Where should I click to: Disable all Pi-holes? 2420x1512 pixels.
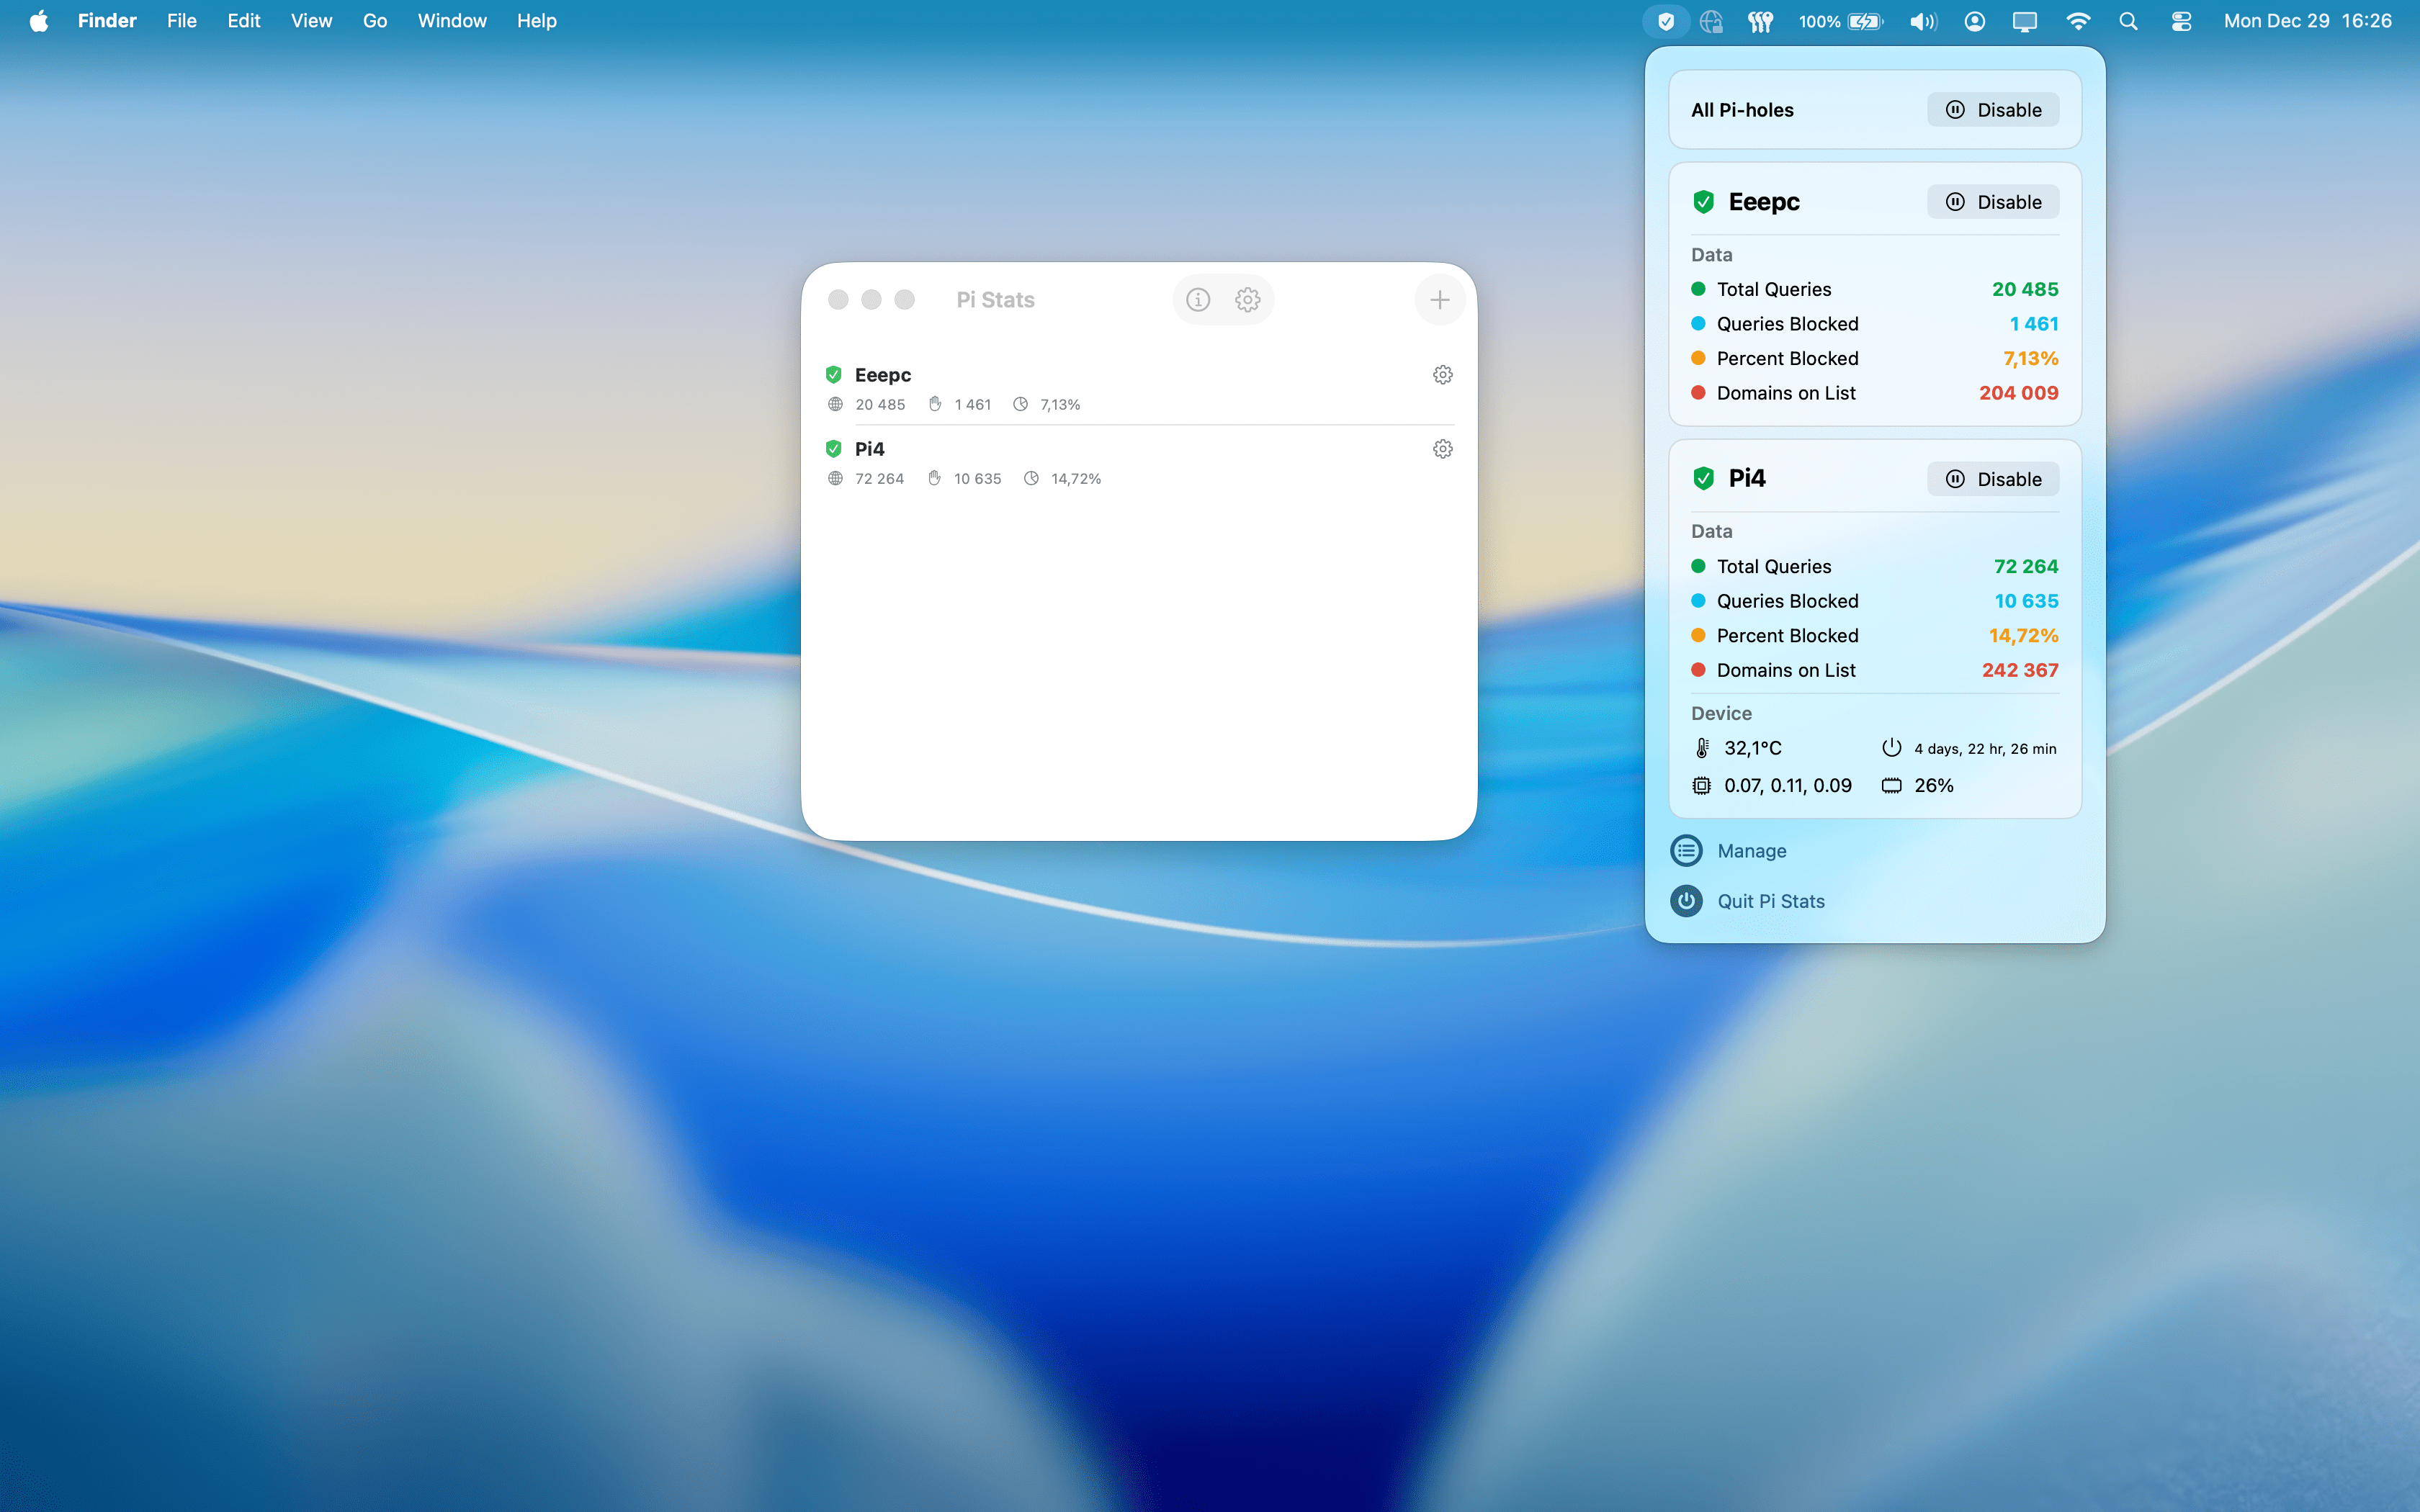coord(1992,109)
